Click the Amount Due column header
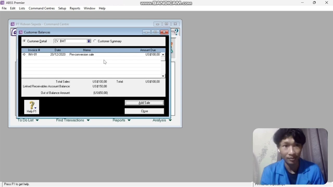The height and width of the screenshot is (187, 333). pos(148,50)
